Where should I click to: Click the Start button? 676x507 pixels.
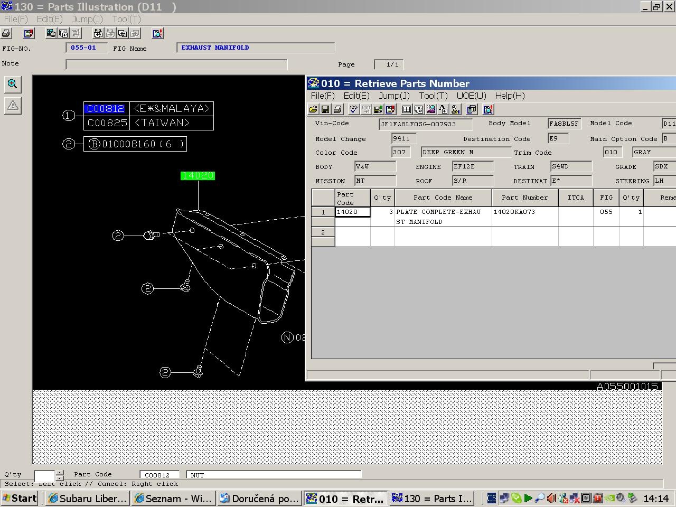pos(20,498)
